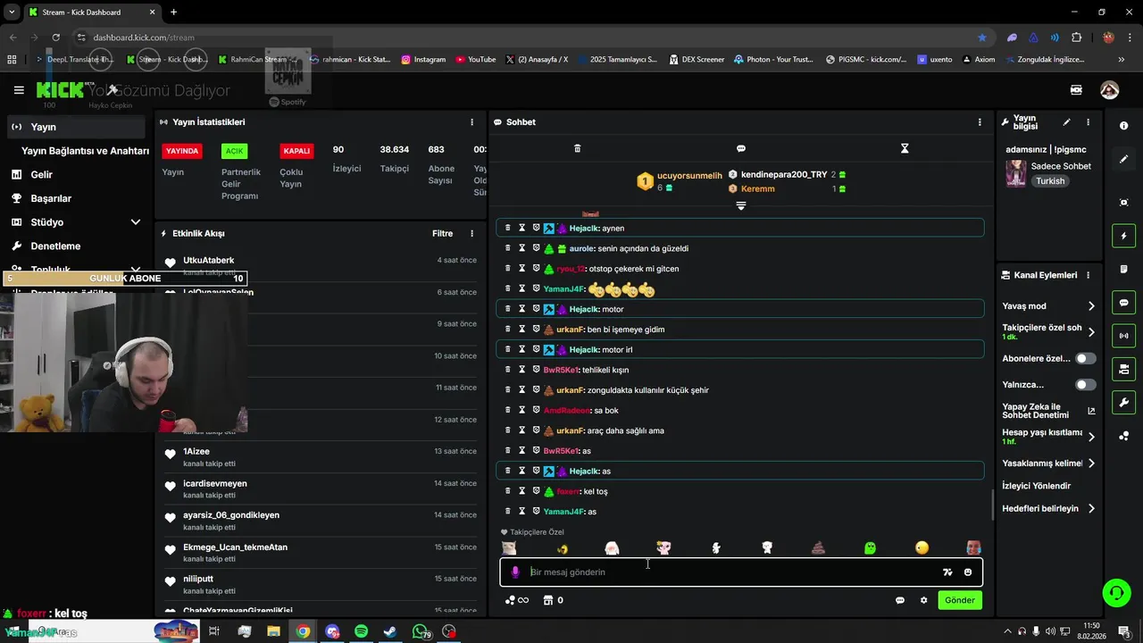Open the emoji picker in message box
The width and height of the screenshot is (1143, 643).
coord(968,572)
